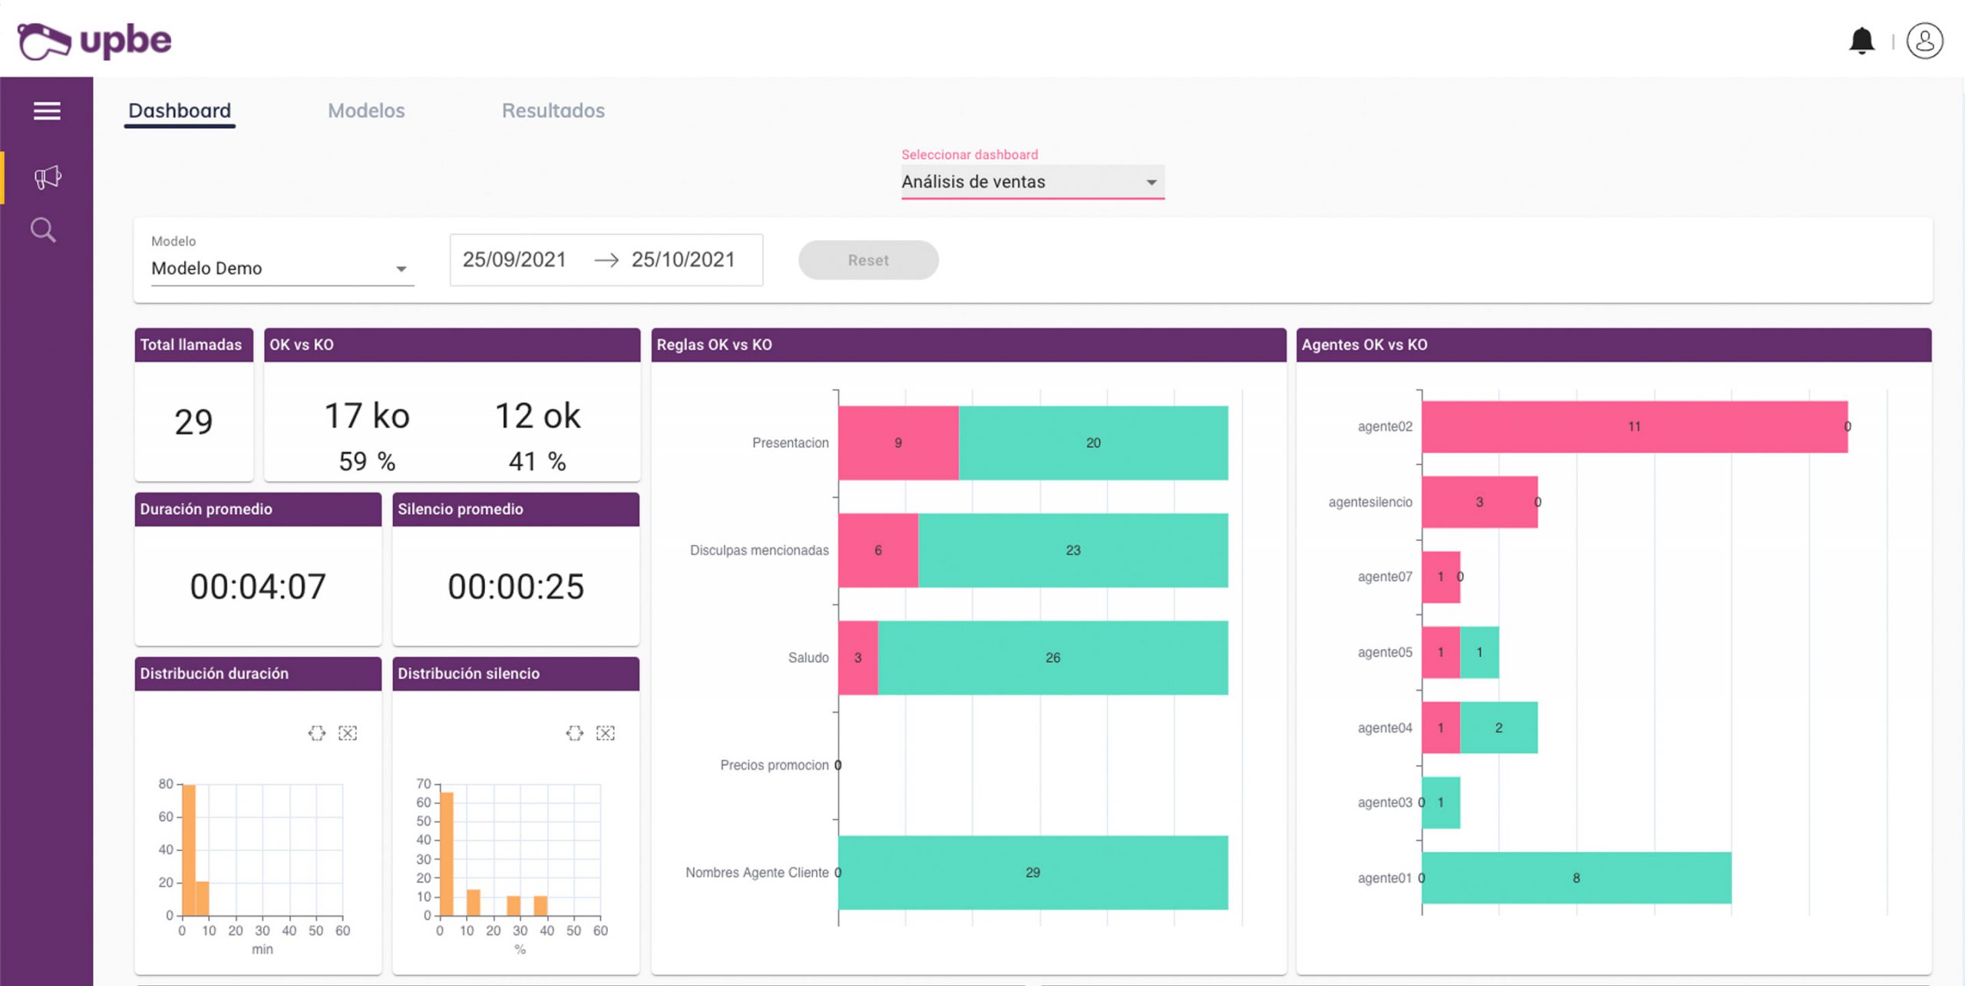Switch to the Dashboard tab
Screen dimensions: 1965x986
pos(180,110)
